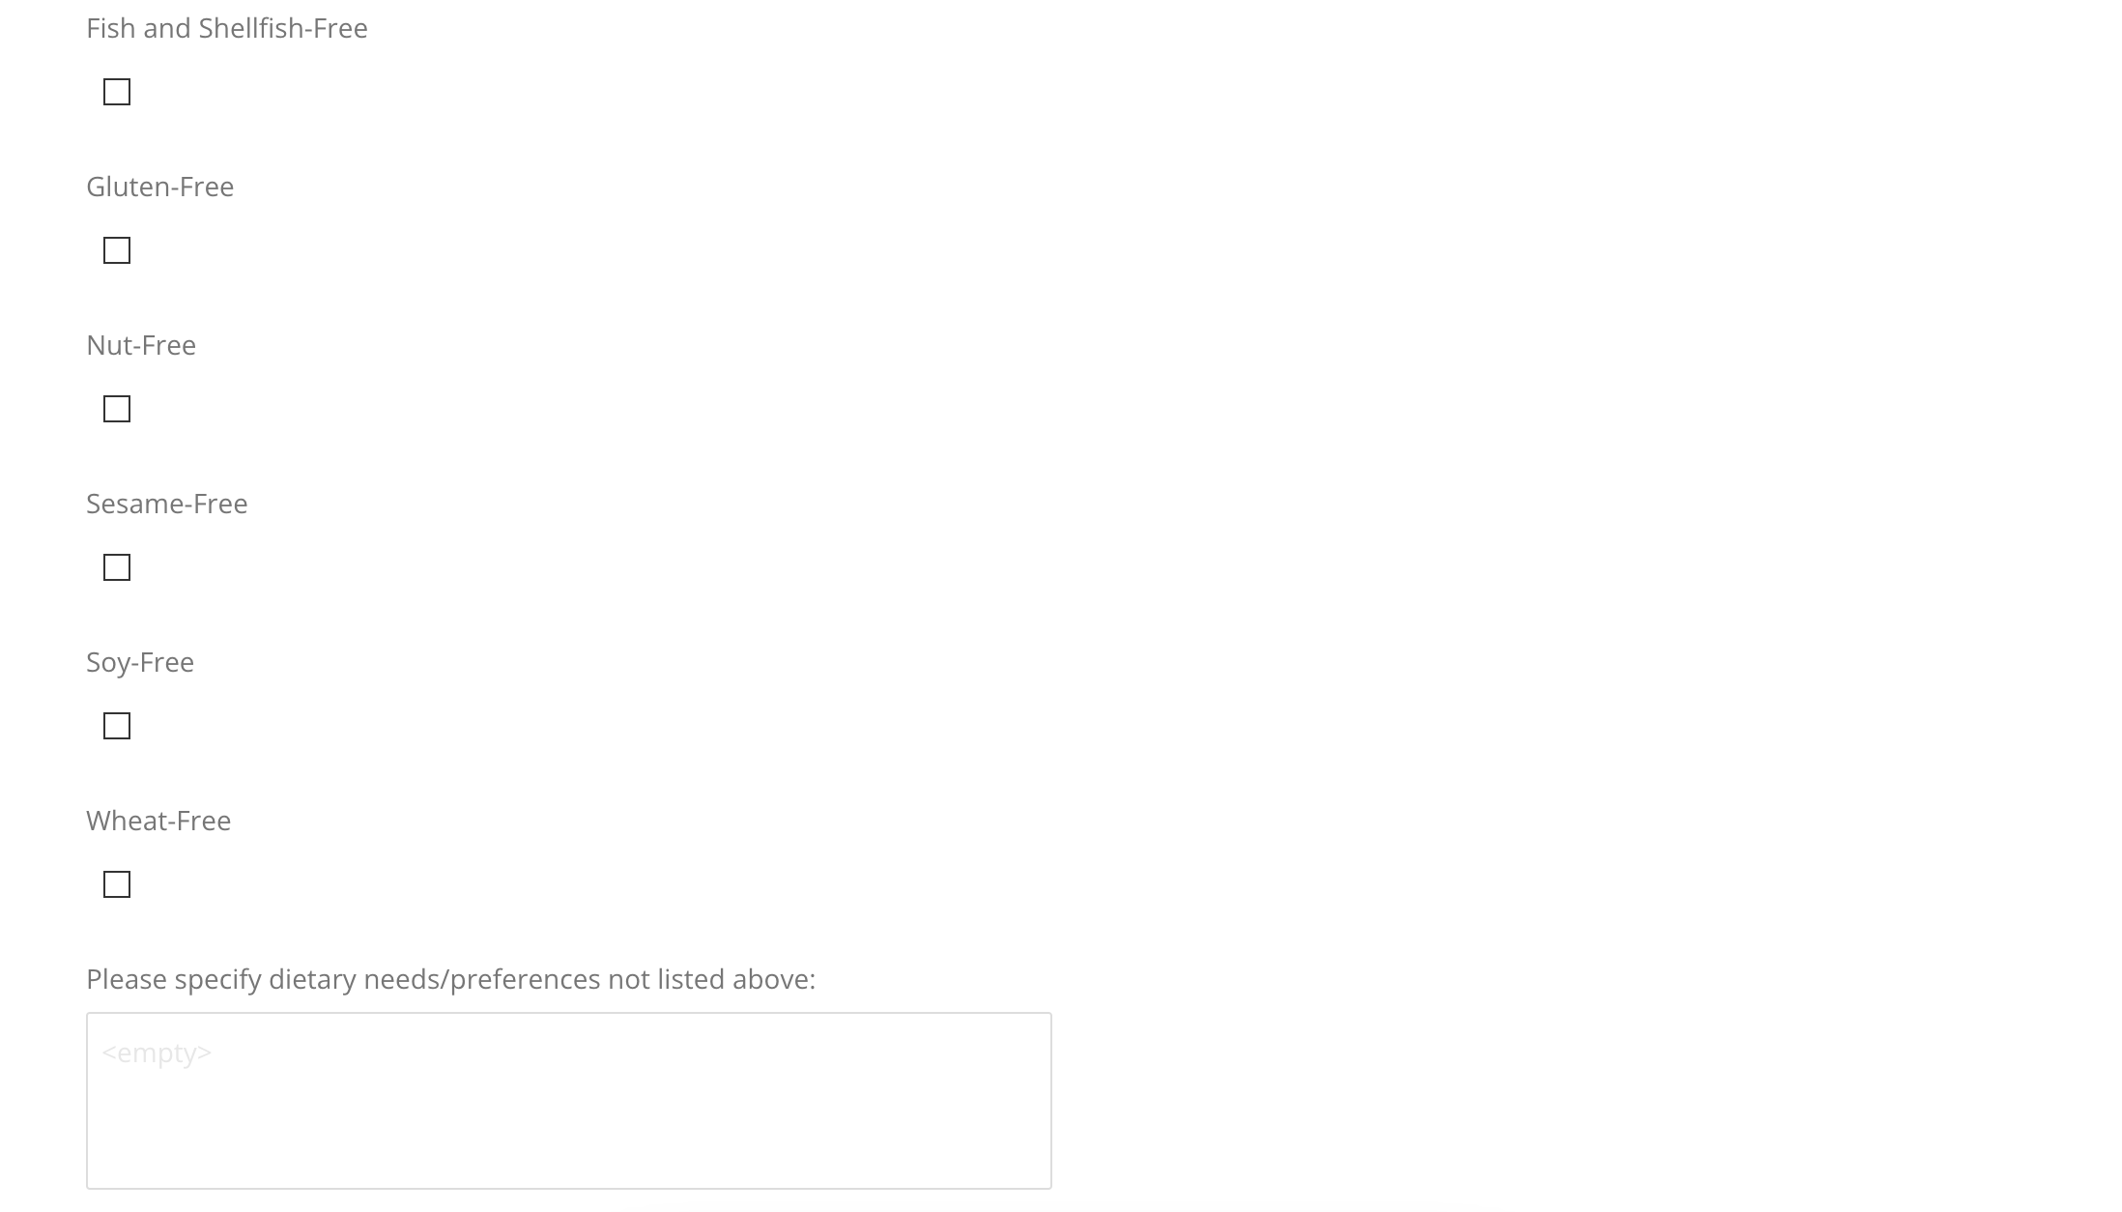Click the Sesame-Free label text

click(x=167, y=504)
